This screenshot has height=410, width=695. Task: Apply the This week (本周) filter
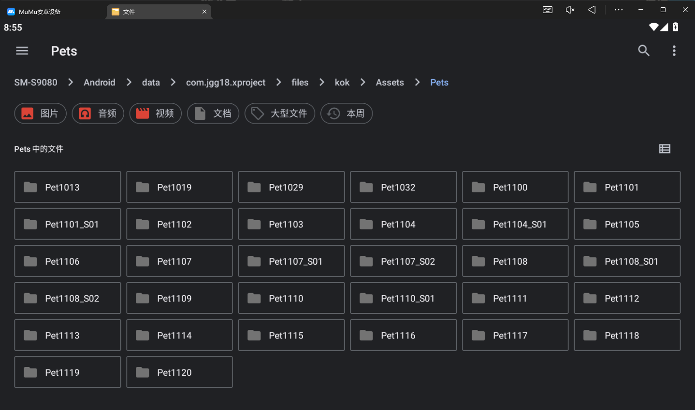coord(347,113)
